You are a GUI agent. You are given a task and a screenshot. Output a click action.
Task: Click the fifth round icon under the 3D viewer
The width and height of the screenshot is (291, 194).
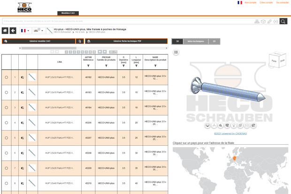pyautogui.click(x=234, y=126)
